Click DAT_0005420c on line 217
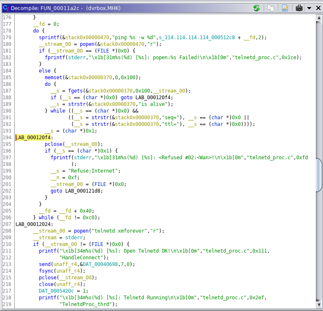 [56, 291]
